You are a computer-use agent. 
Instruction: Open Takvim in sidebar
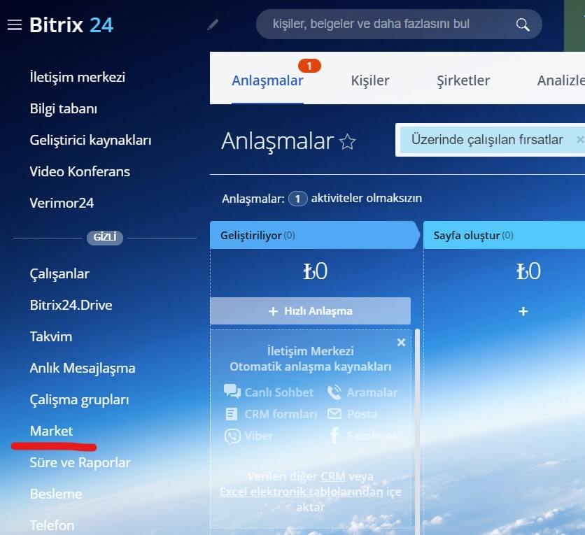click(x=51, y=336)
